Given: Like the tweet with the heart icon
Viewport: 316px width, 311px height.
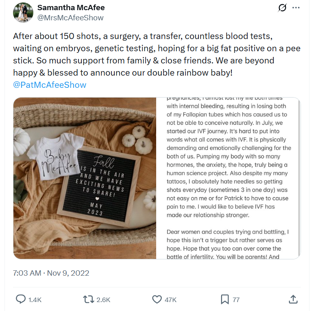Looking at the screenshot, I should [x=157, y=299].
